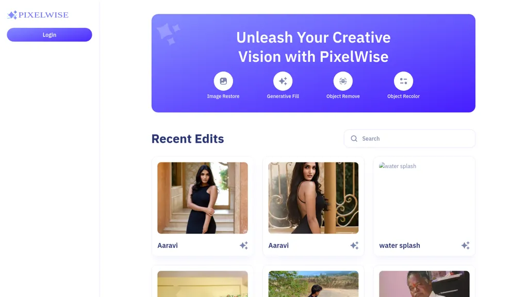This screenshot has height=297, width=528.
Task: Click sparkle icon on water splash card
Action: click(x=466, y=245)
